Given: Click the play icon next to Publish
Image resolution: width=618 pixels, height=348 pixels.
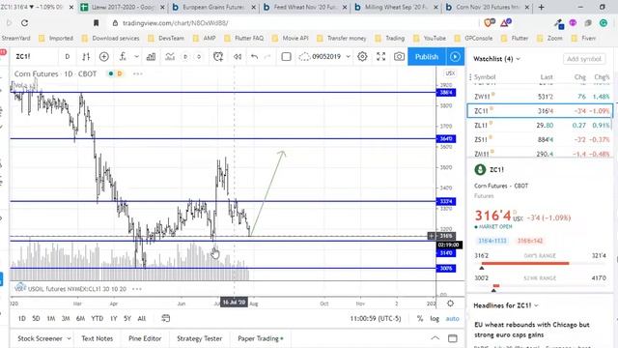Looking at the screenshot, I should click(x=455, y=57).
